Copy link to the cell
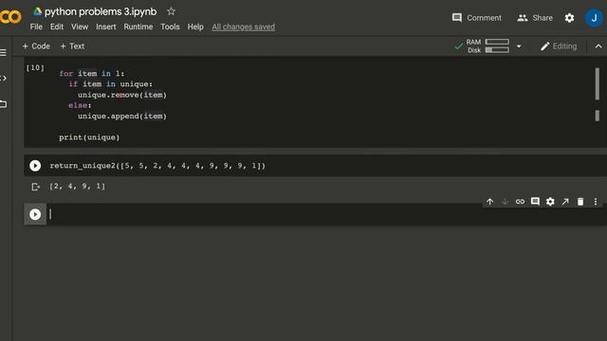 [520, 202]
